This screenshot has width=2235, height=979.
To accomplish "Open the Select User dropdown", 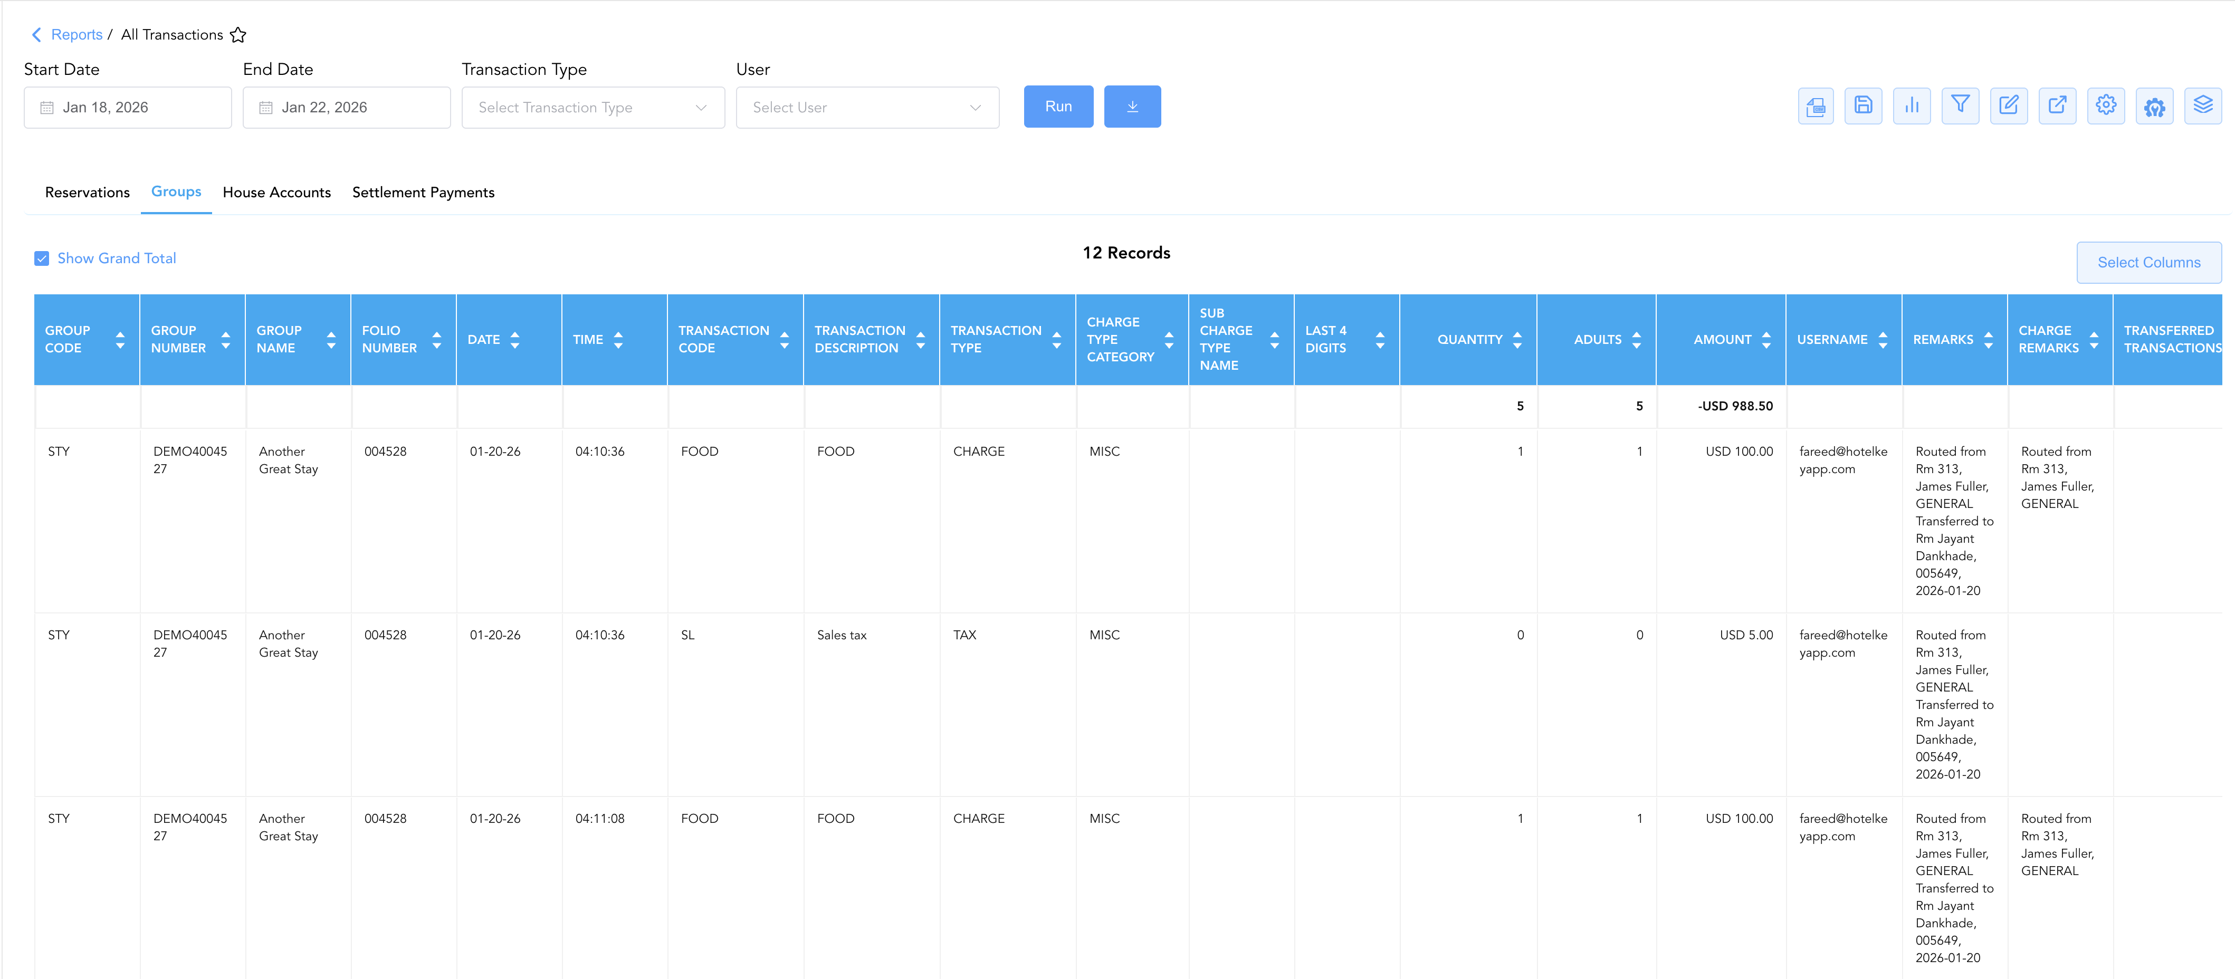I will coord(867,108).
